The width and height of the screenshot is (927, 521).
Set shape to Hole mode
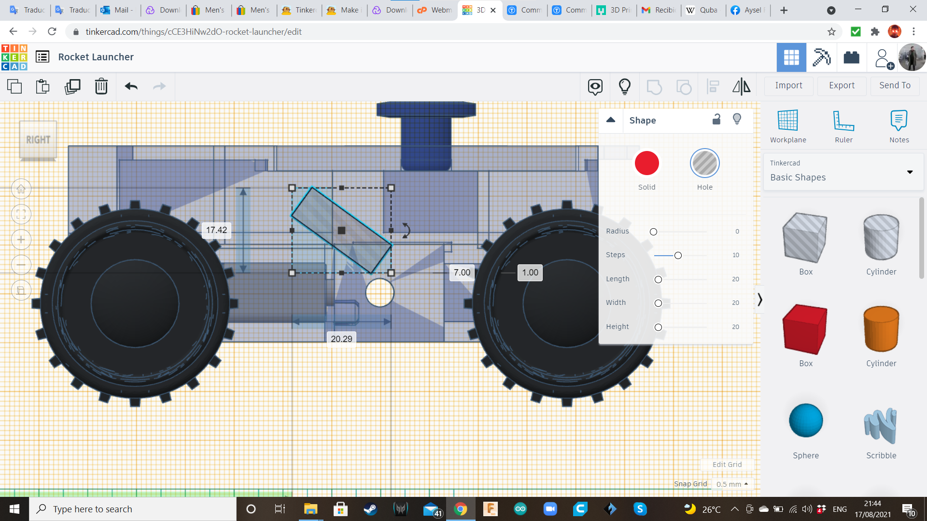[704, 163]
